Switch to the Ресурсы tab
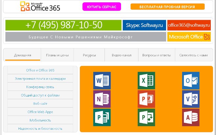Screen dimensions: 216x135 pyautogui.click(x=89, y=55)
